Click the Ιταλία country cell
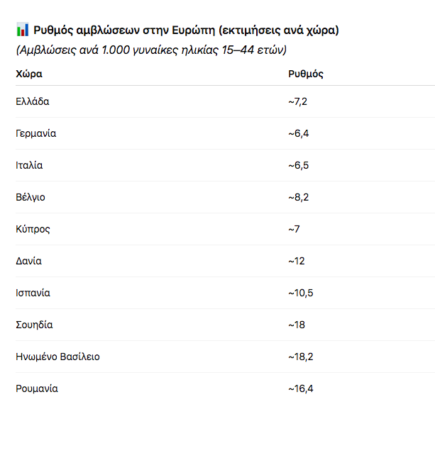Image resolution: width=435 pixels, height=453 pixels. click(29, 165)
